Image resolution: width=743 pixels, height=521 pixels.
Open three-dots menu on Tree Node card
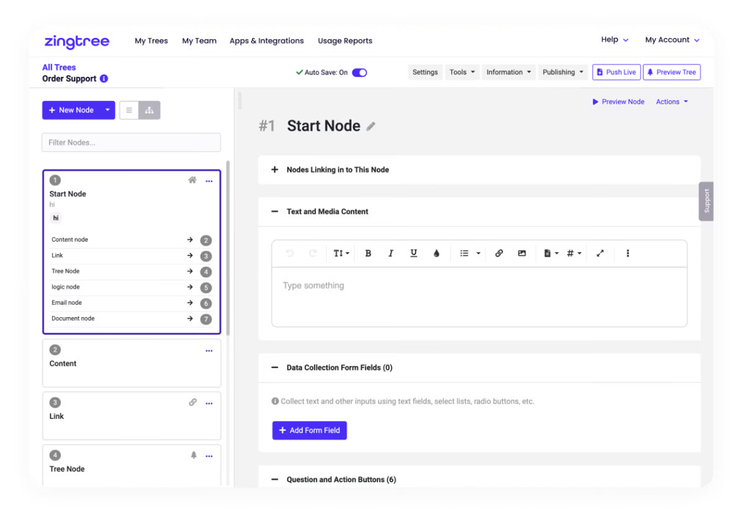click(x=209, y=456)
